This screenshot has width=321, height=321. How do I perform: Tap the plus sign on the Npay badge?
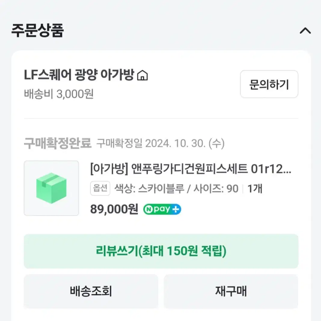click(x=176, y=209)
